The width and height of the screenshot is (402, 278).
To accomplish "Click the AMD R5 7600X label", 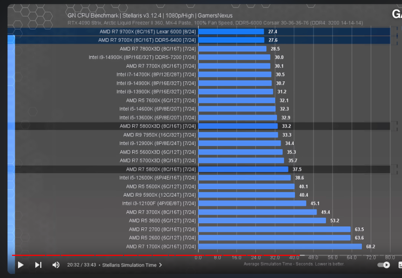I will 161,100.
